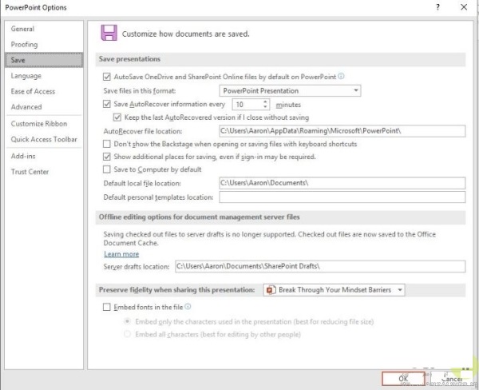Enable Don't show the Backstage option
Viewport: 479px width, 390px height.
coord(108,144)
